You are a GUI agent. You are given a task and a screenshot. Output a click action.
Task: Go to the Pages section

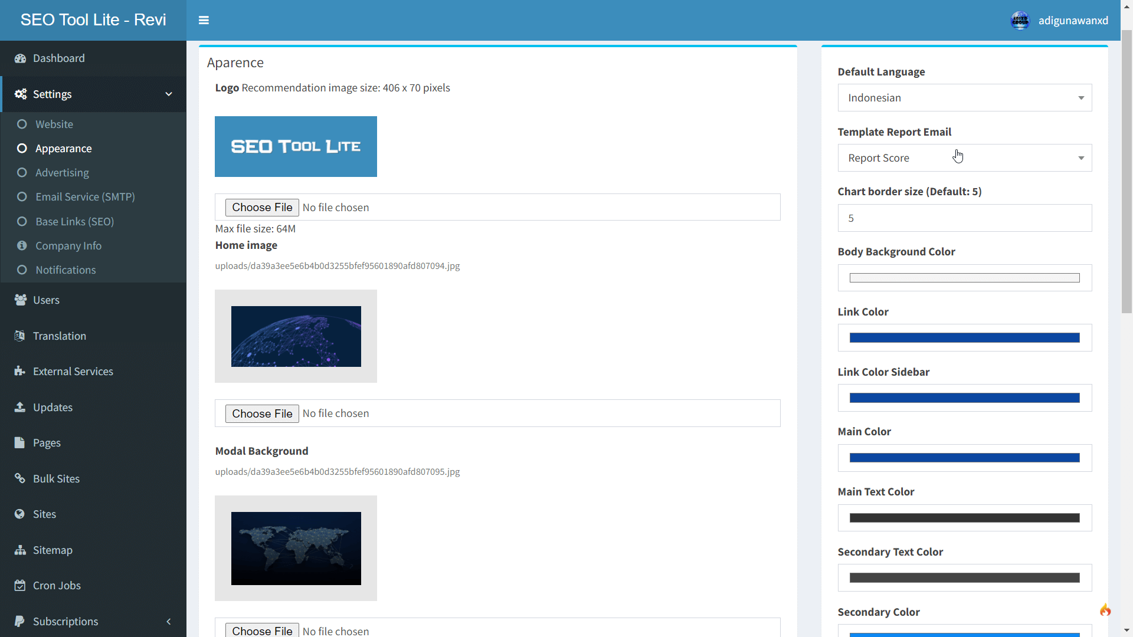click(x=47, y=442)
